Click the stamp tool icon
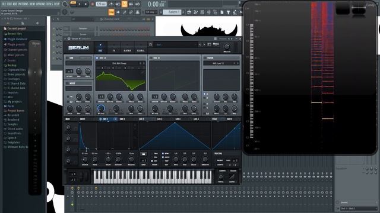380x213 pixels. pyautogui.click(x=137, y=12)
